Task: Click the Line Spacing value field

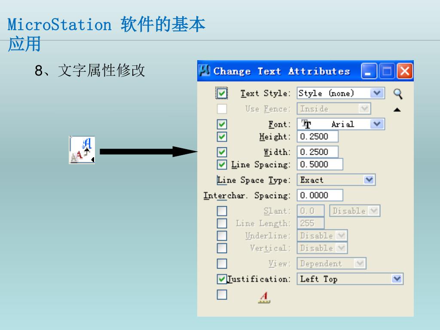Action: coord(320,165)
